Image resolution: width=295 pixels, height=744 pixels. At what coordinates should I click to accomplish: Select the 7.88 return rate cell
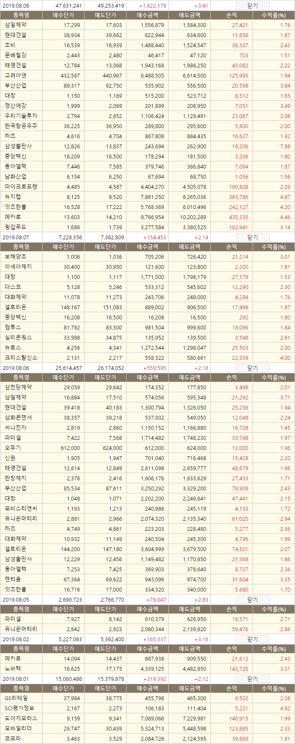(x=285, y=147)
